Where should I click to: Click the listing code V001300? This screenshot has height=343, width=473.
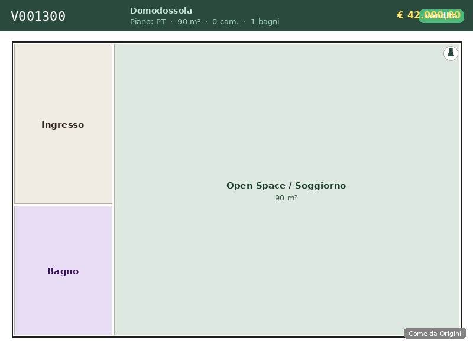(38, 17)
